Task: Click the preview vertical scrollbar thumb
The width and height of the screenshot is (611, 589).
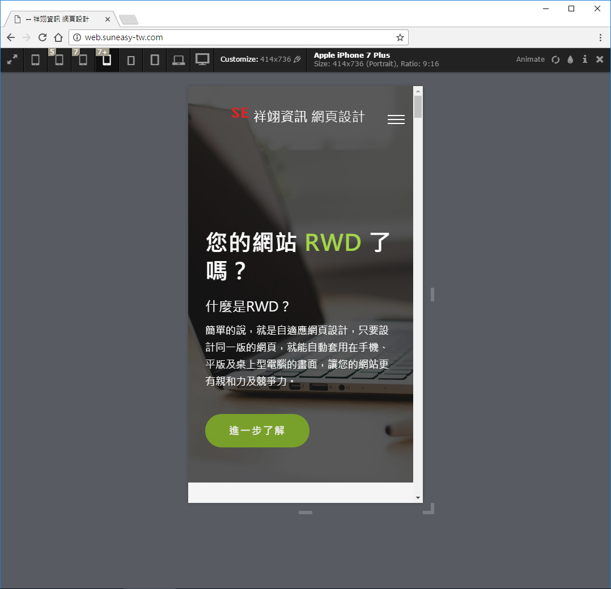Action: tap(418, 106)
